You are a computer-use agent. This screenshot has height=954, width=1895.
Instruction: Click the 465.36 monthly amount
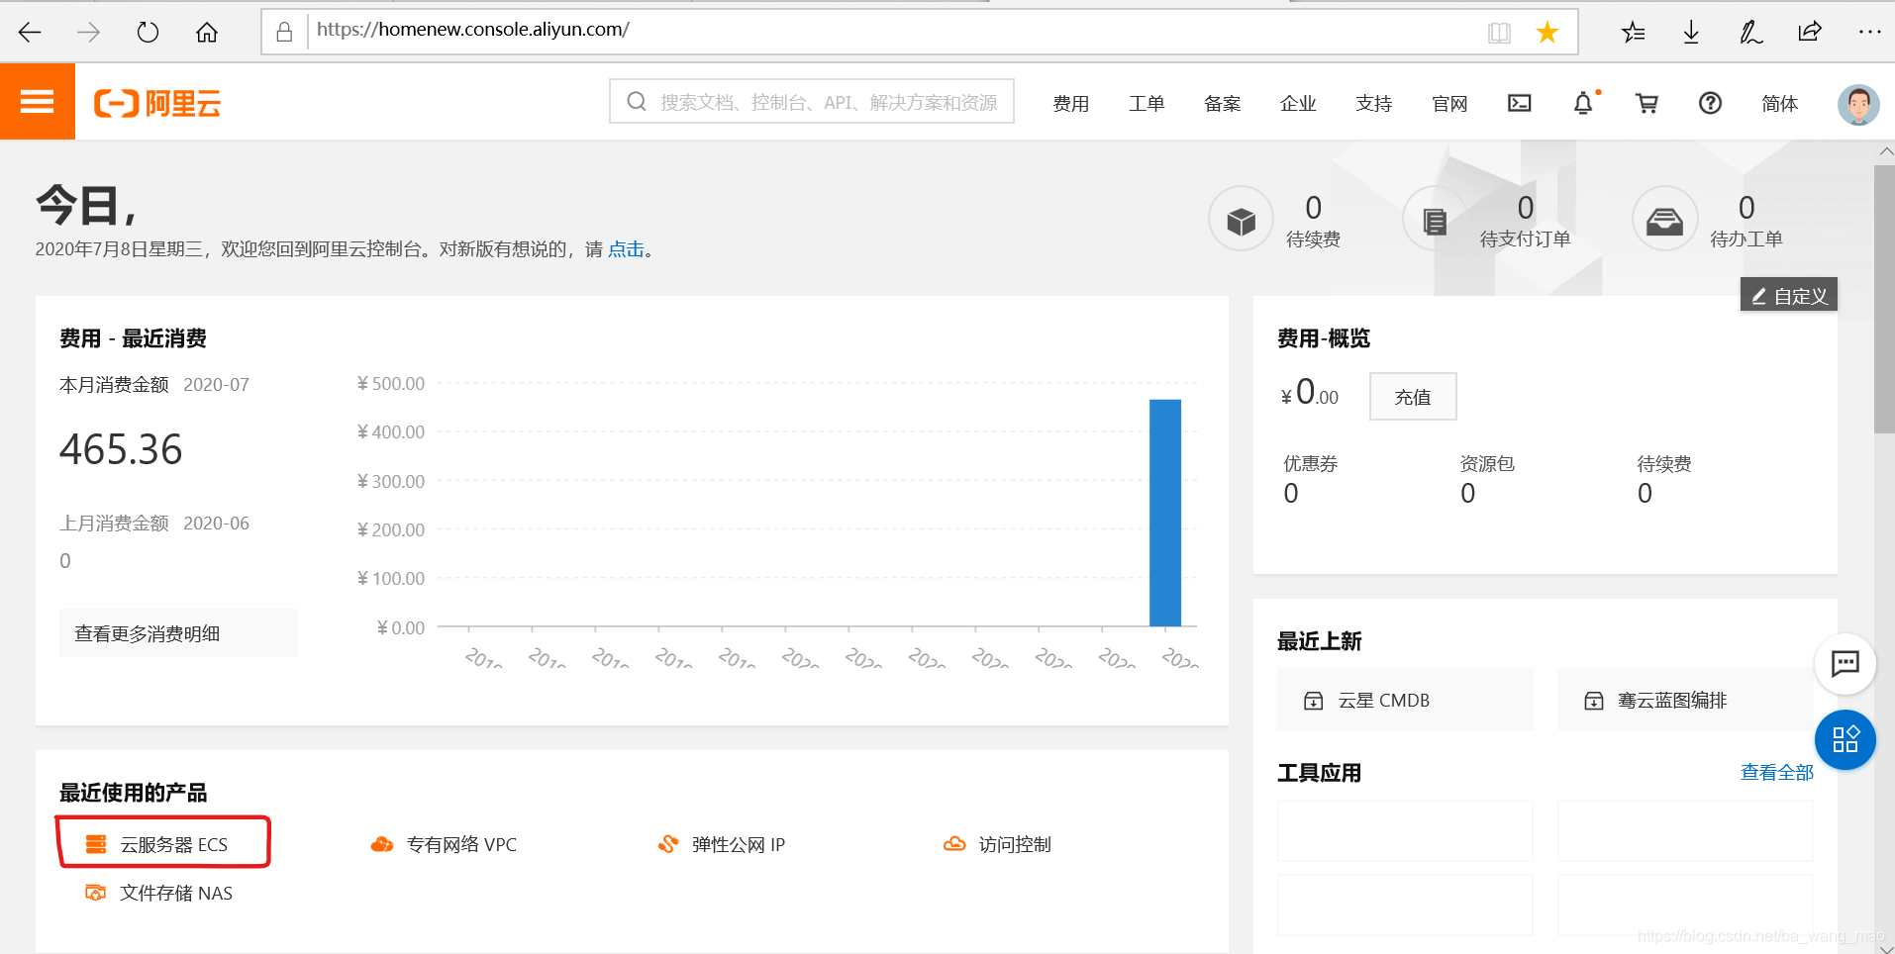pos(121,449)
